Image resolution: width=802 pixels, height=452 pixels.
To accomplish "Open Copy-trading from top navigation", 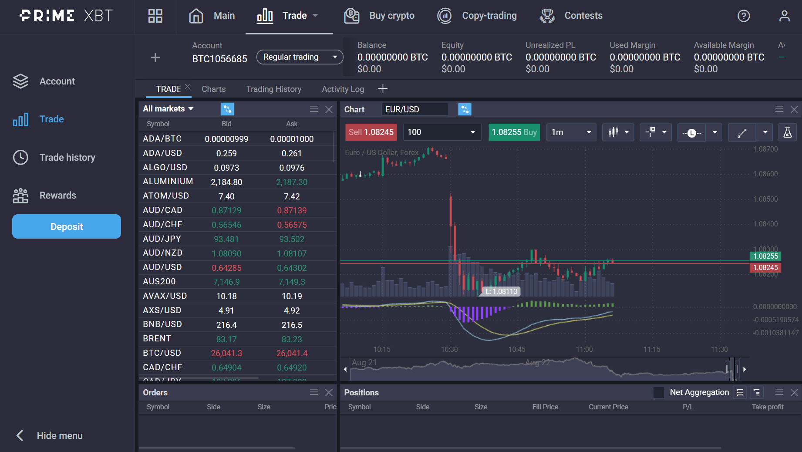I will click(x=477, y=16).
